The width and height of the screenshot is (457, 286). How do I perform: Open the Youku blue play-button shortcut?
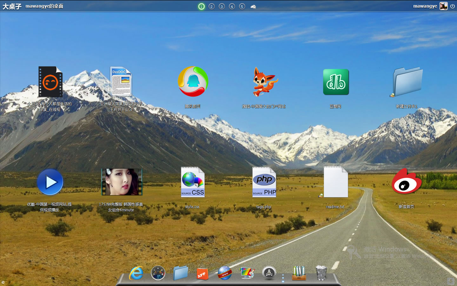pyautogui.click(x=50, y=182)
